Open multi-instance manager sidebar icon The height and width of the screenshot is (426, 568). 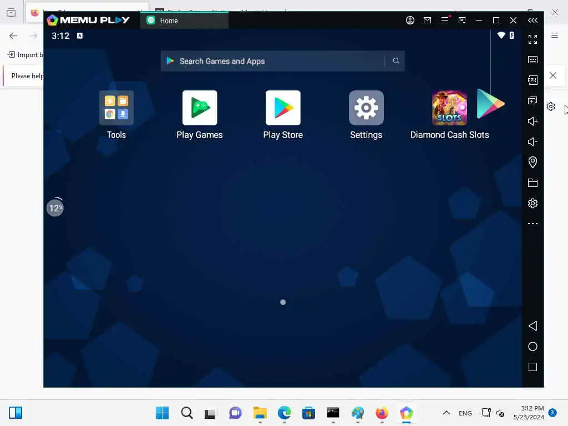pyautogui.click(x=532, y=100)
